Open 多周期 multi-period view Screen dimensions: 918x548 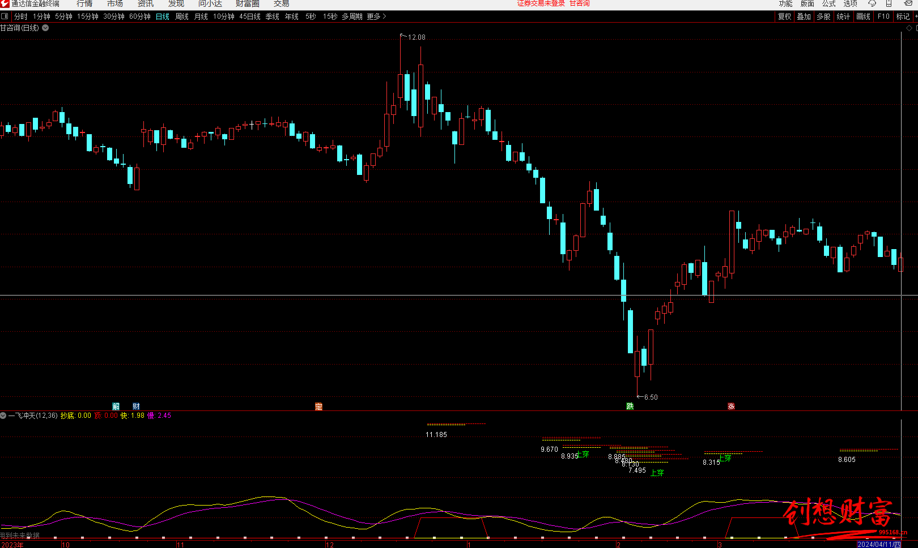352,16
